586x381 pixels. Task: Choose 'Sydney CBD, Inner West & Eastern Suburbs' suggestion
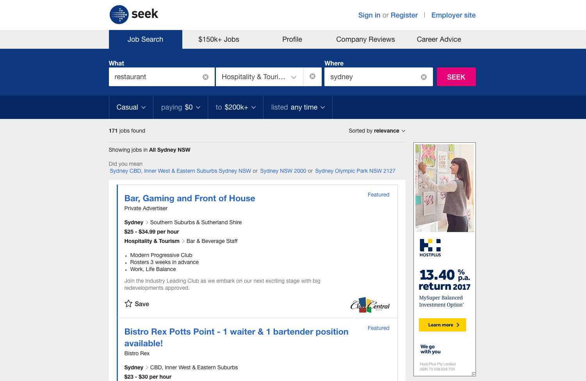click(180, 171)
